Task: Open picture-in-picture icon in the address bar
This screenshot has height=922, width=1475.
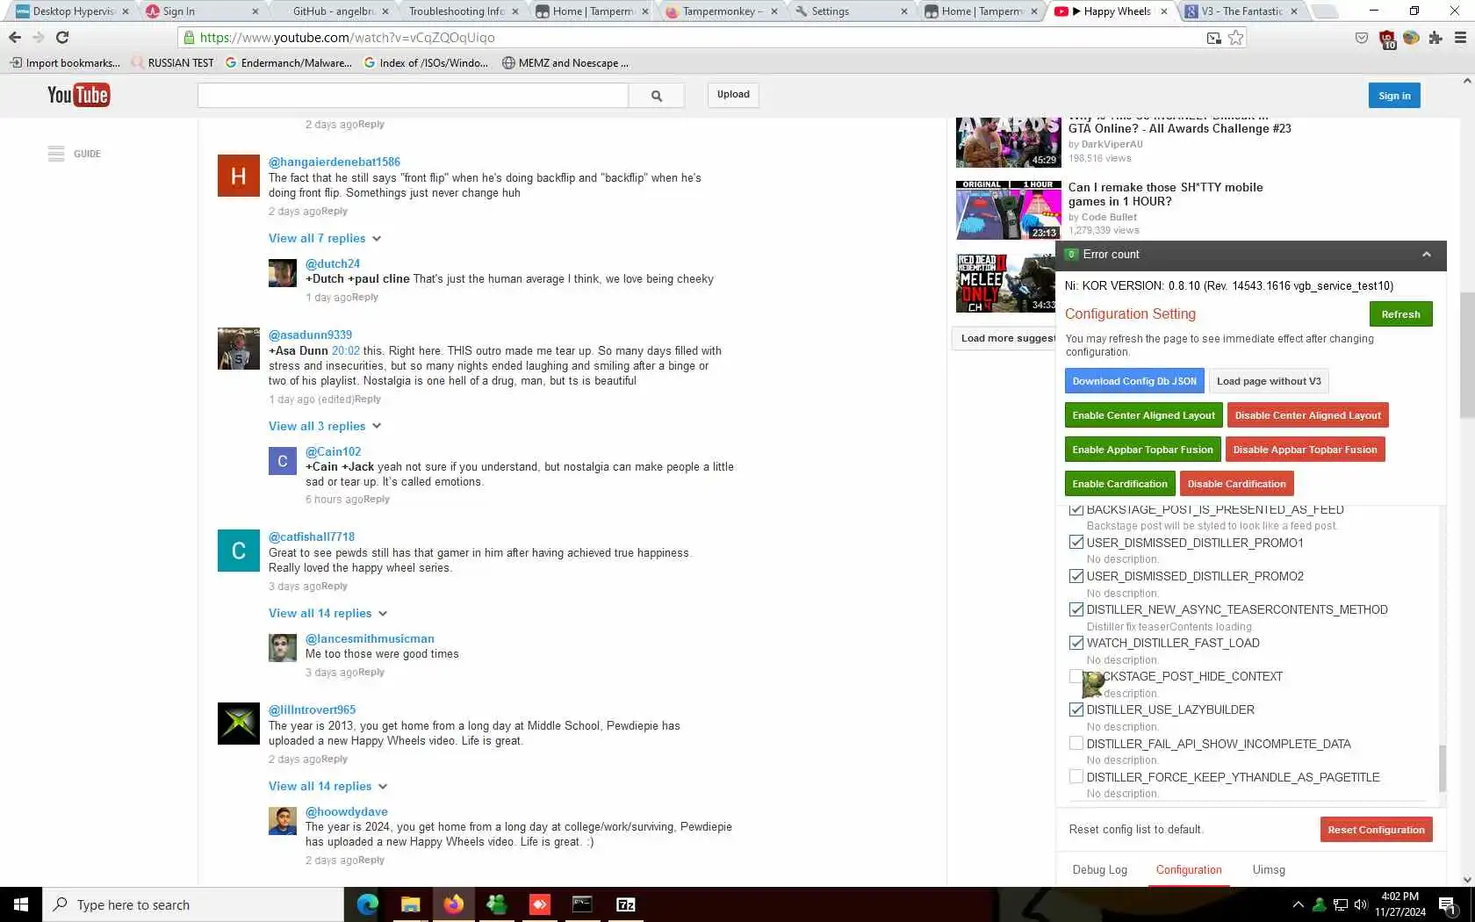Action: click(x=1214, y=38)
